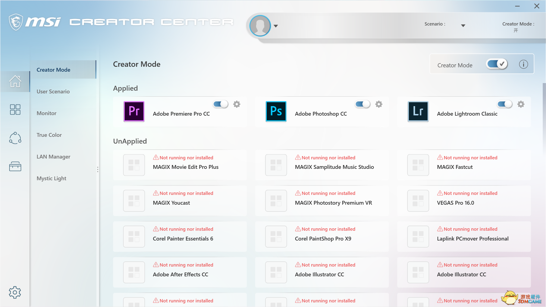Open the circular sync sidebar icon
This screenshot has width=546, height=307.
(x=15, y=138)
